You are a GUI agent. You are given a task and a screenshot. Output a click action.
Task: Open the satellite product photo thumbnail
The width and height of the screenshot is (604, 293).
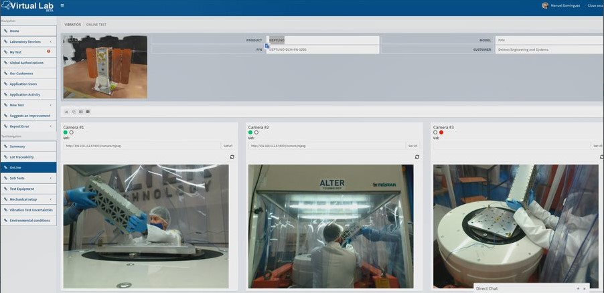[105, 67]
